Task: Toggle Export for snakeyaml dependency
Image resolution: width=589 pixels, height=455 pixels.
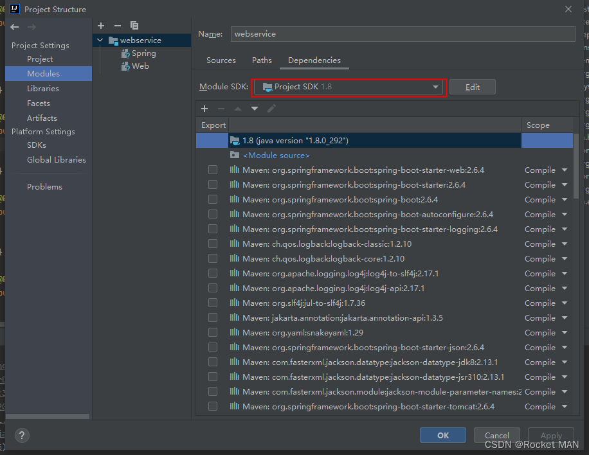Action: click(x=212, y=332)
